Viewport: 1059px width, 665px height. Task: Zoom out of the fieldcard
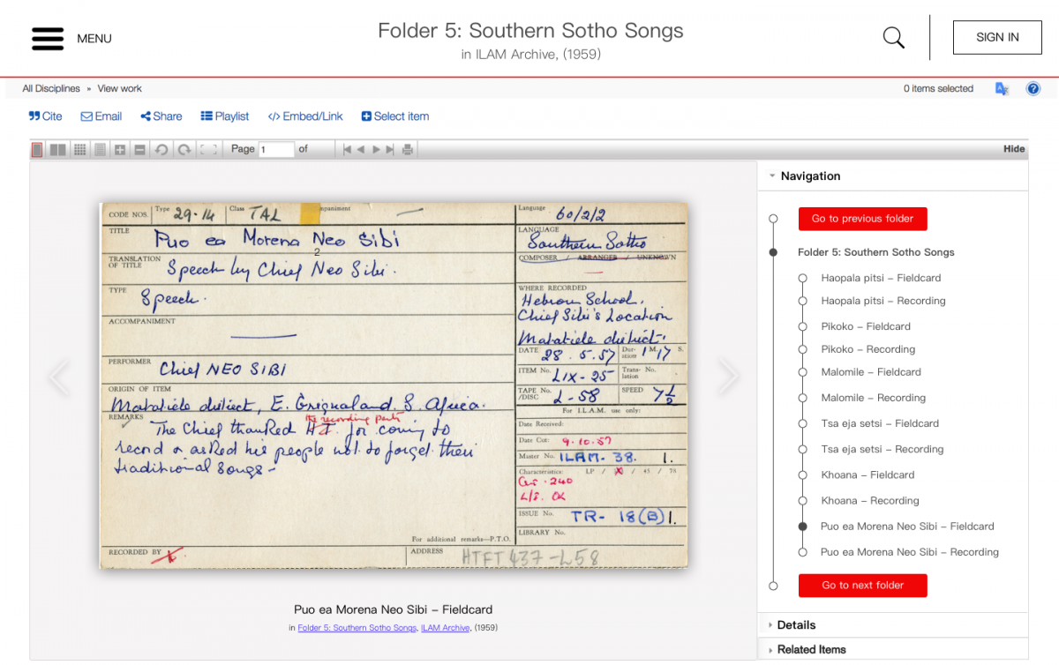coord(139,150)
